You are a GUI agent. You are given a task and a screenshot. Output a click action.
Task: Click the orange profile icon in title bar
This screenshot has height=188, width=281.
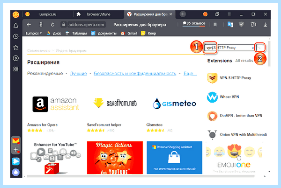(205, 14)
